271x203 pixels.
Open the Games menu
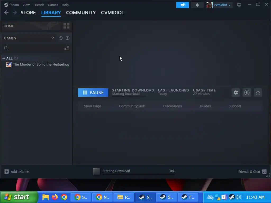[x=53, y=5]
